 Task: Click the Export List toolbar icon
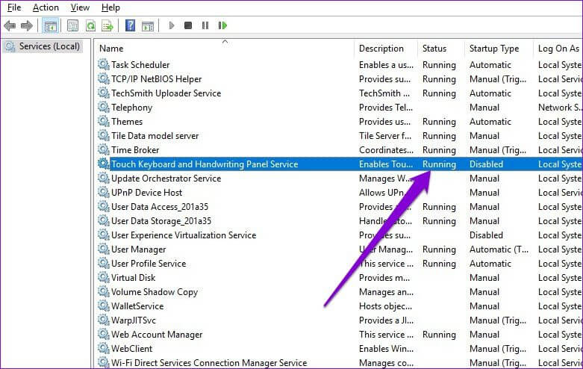[107, 25]
